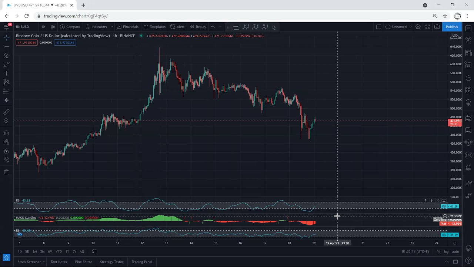Expand the indicators favorites dropdown arrow
This screenshot has width=474, height=267.
tap(111, 27)
